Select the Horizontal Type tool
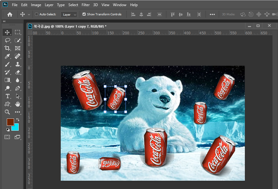Image resolution: width=278 pixels, height=189 pixels. click(7, 96)
